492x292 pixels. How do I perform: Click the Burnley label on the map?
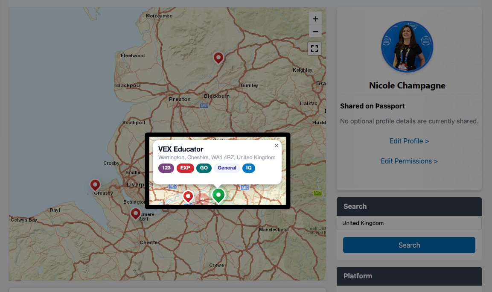[x=250, y=85]
